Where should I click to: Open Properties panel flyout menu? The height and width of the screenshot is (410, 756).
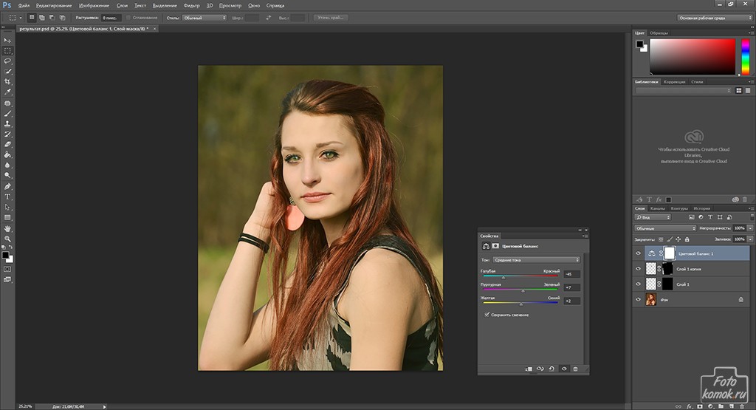(585, 236)
